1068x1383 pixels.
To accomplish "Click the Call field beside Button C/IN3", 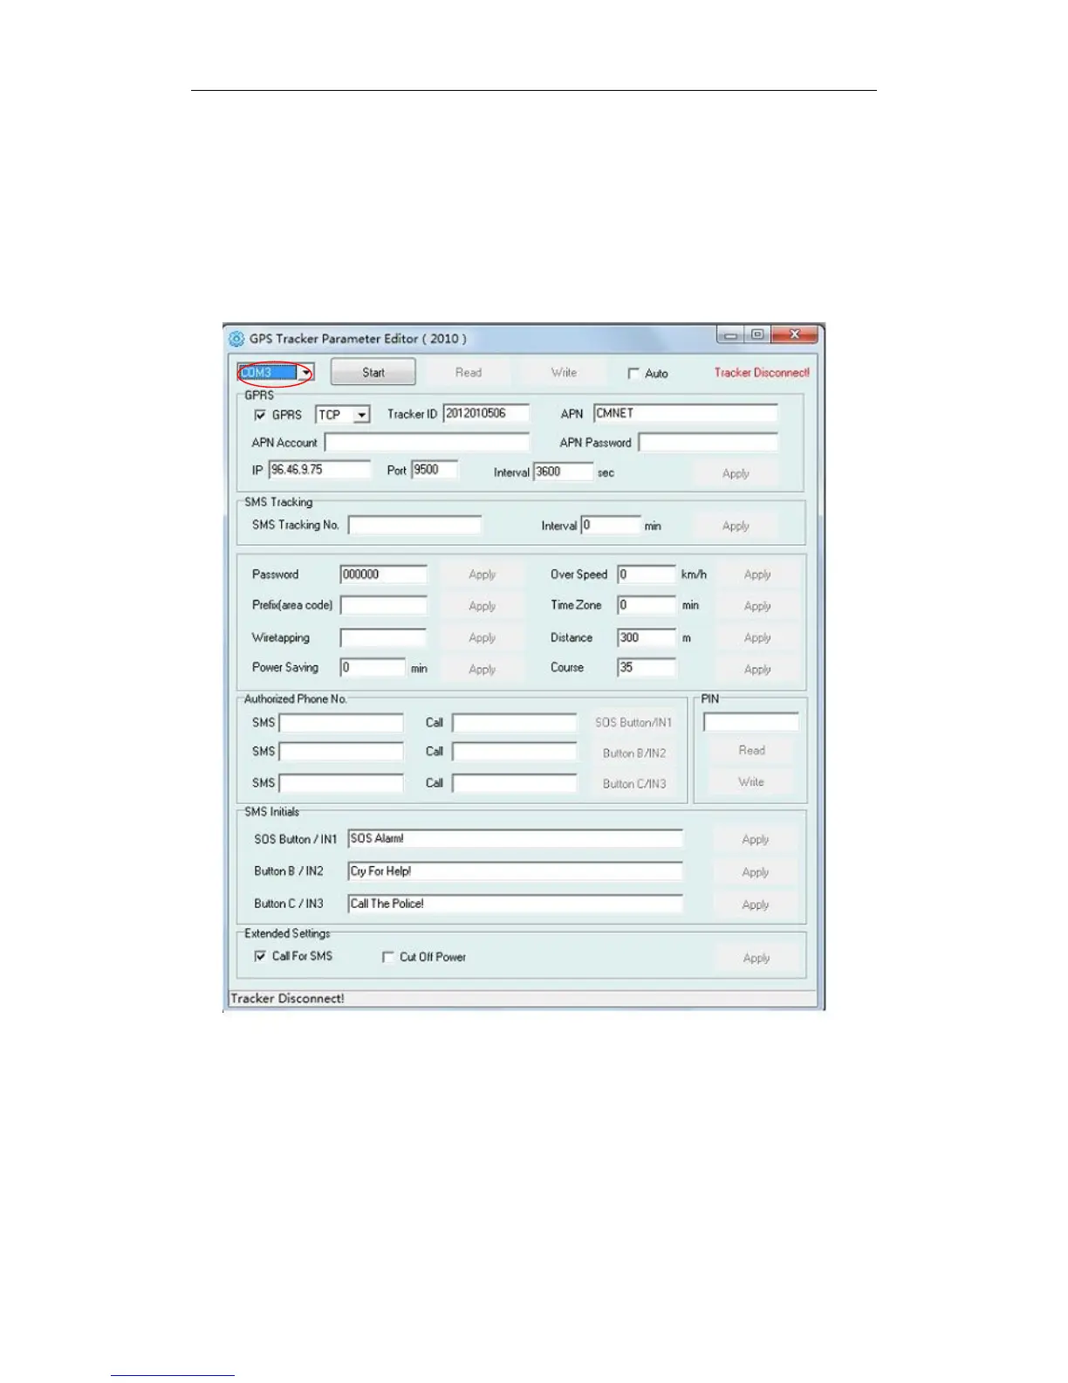I will [515, 783].
